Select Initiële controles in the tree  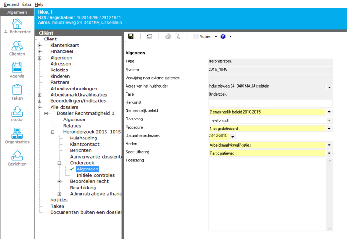[x=95, y=175]
